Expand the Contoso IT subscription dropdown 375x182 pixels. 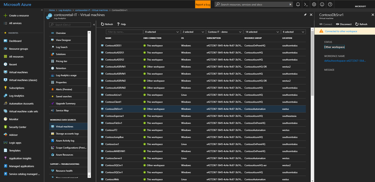tap(224, 32)
